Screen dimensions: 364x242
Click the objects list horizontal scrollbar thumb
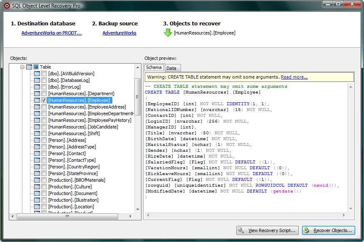(67, 217)
